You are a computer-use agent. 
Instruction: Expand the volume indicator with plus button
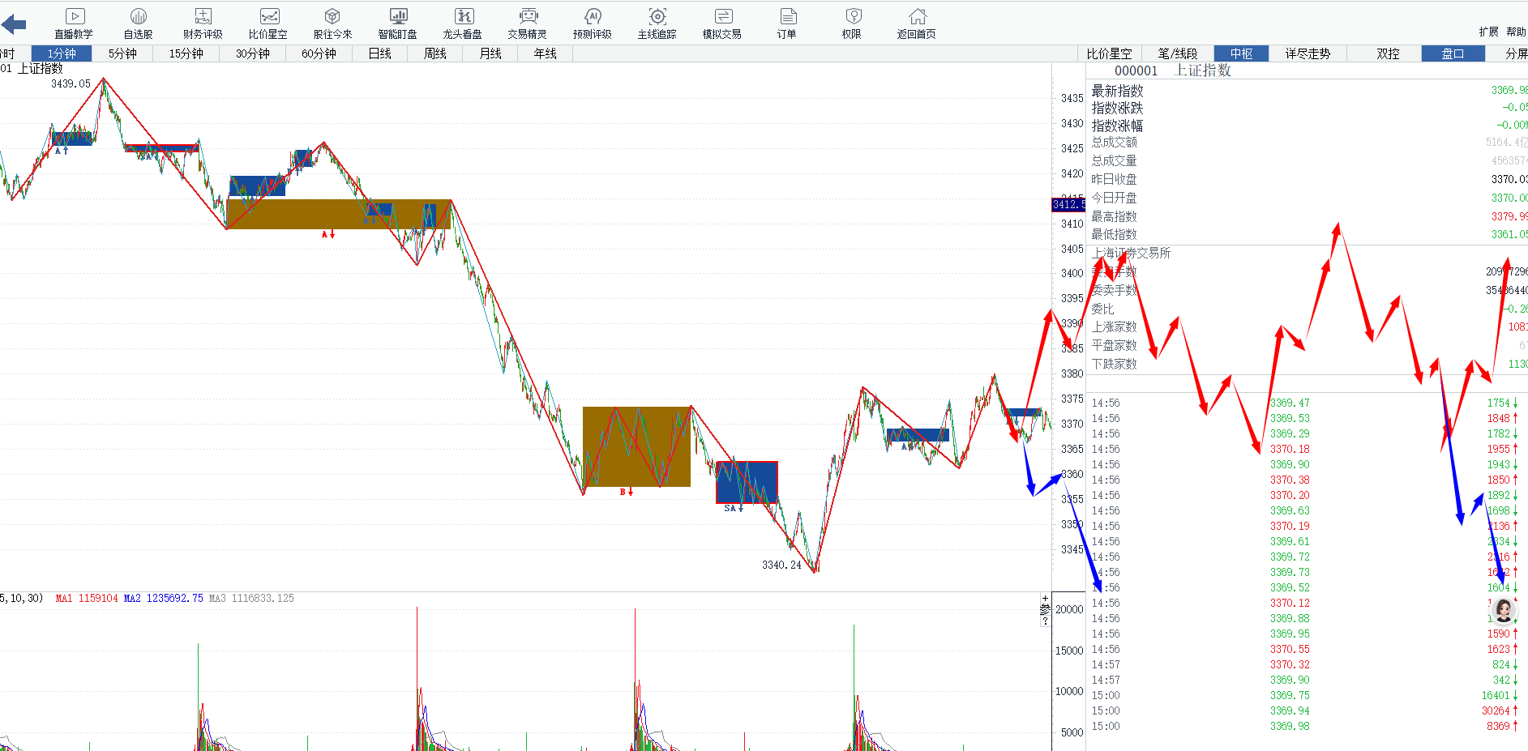point(1045,599)
